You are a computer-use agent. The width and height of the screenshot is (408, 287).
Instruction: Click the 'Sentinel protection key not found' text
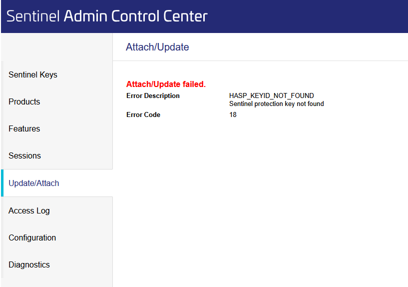pos(276,104)
